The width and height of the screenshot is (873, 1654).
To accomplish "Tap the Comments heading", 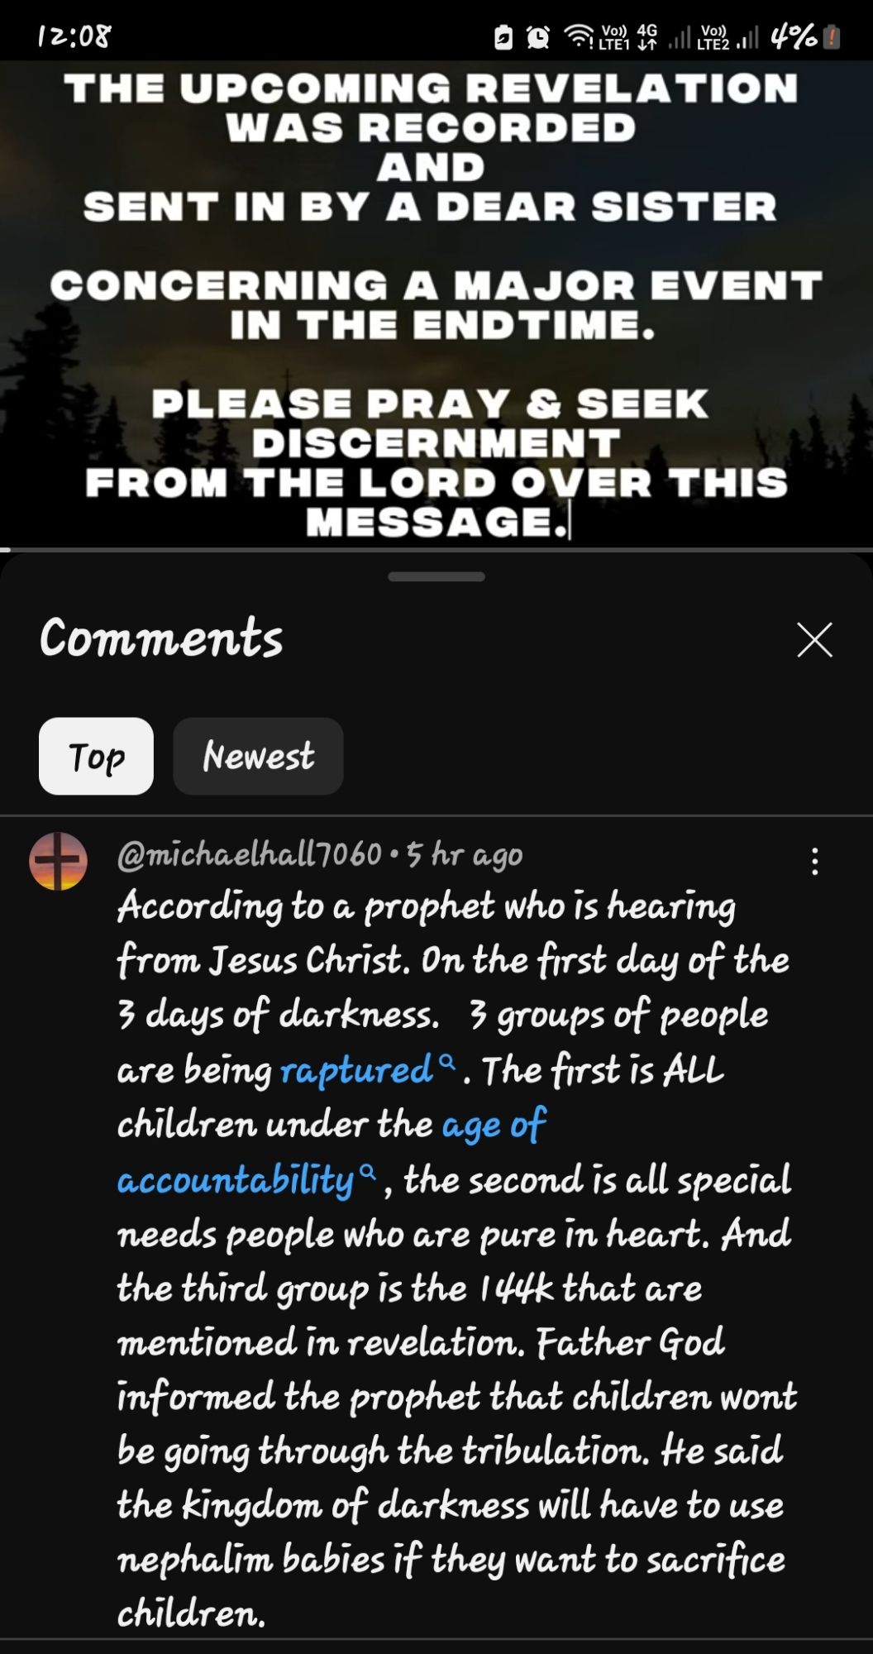I will (162, 639).
